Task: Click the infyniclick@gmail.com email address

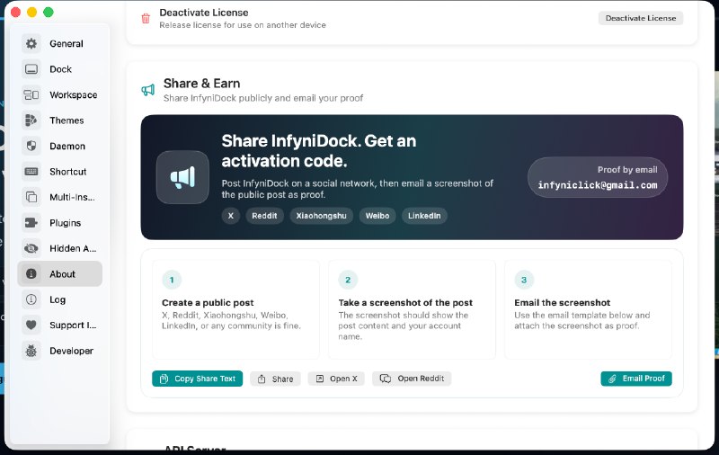Action: (x=598, y=185)
